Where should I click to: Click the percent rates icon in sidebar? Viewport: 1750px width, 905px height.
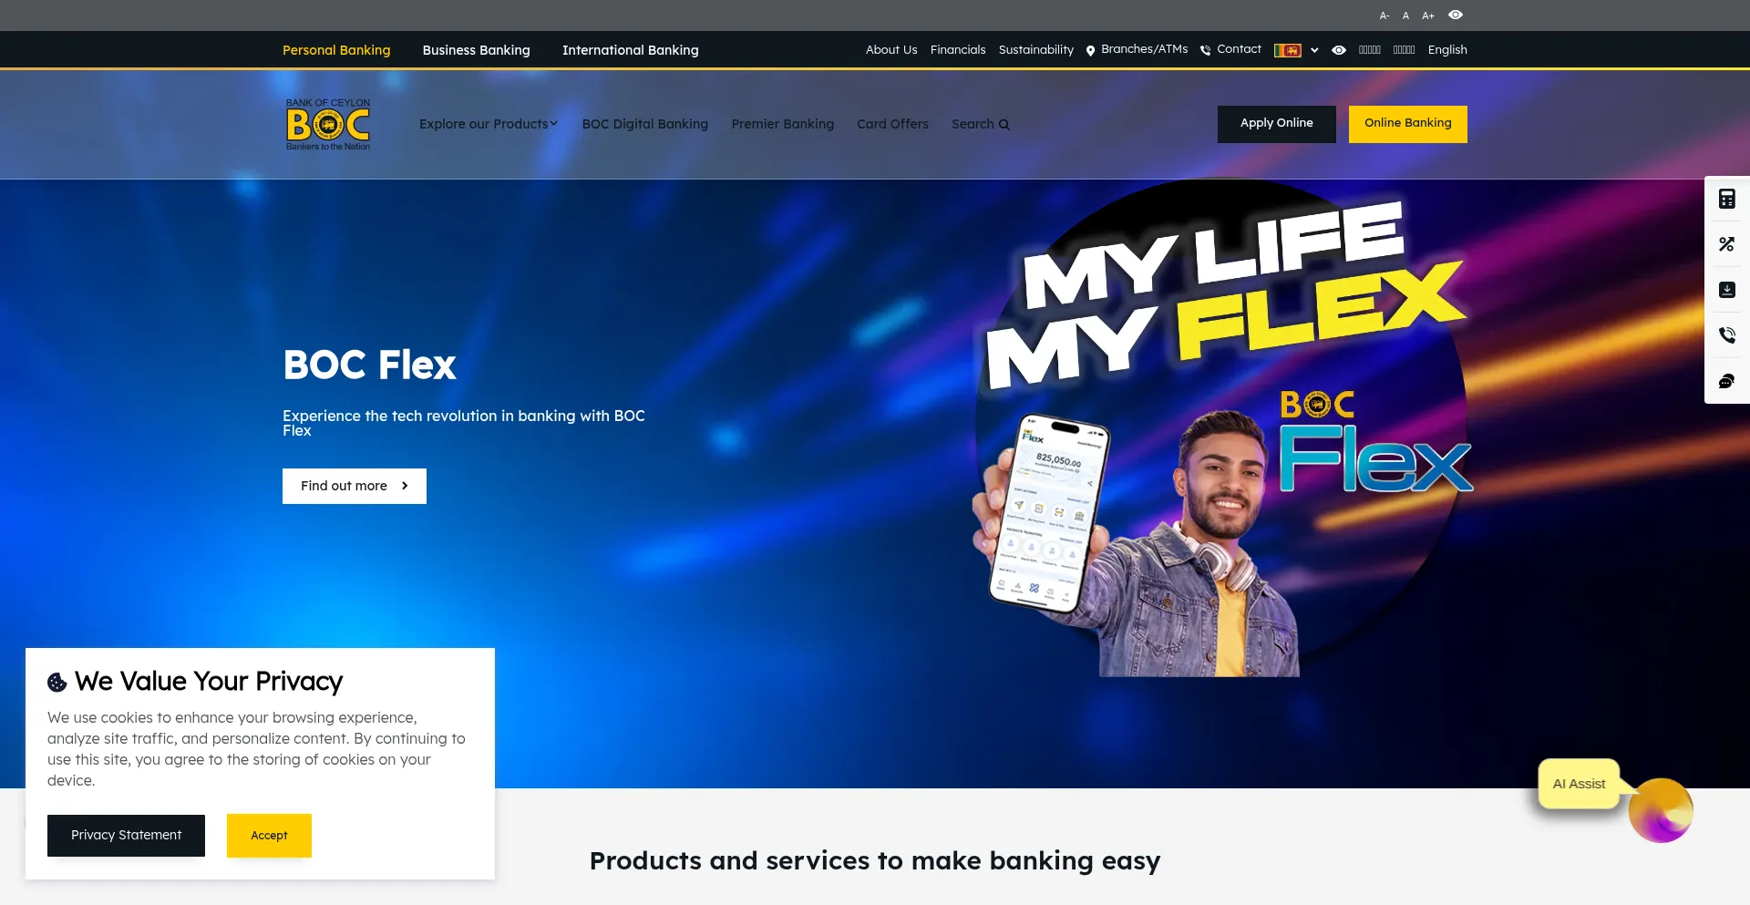point(1726,244)
